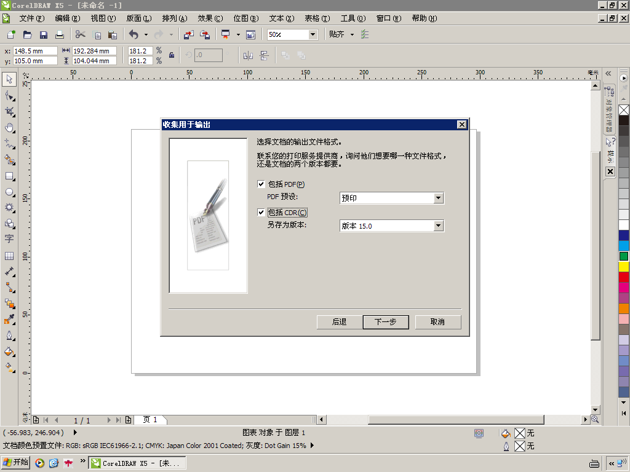Click the Windows 开始 button
This screenshot has width=630, height=472.
point(15,463)
